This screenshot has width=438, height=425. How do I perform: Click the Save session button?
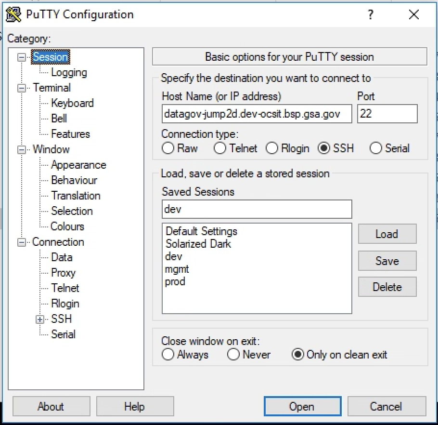[x=387, y=261]
